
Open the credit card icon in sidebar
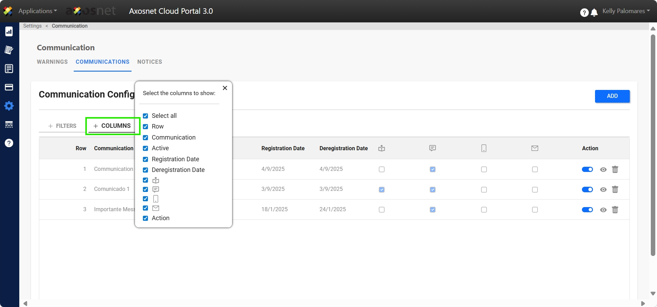click(9, 87)
